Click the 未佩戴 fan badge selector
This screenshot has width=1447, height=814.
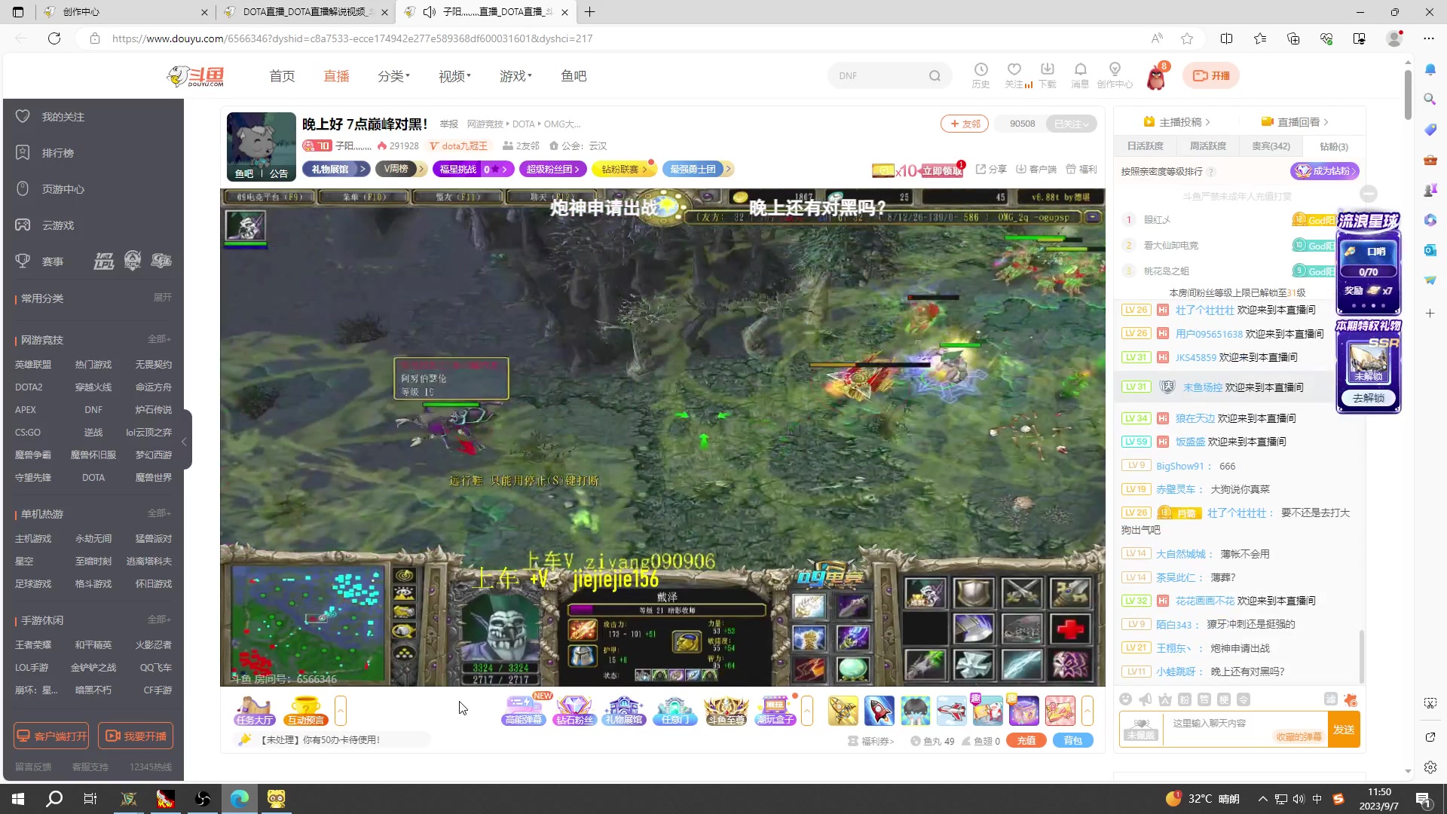(1141, 730)
